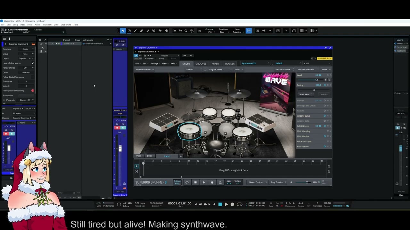Screen dimensions: 410x230
Task: Open the video player film icon
Action: click(294, 31)
